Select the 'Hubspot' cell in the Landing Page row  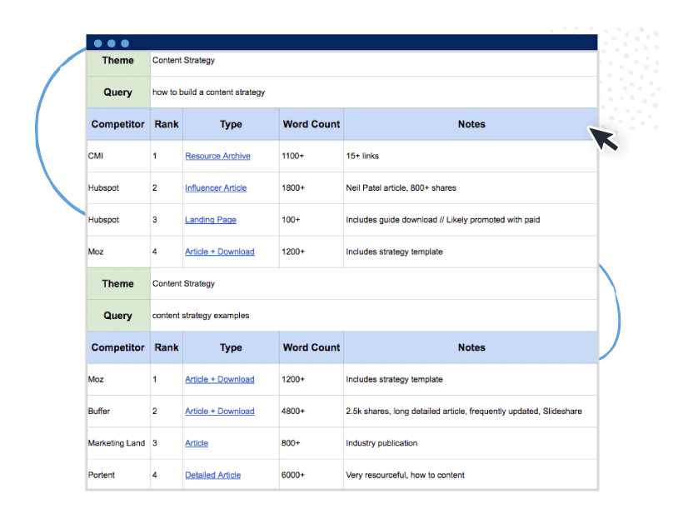pos(119,220)
